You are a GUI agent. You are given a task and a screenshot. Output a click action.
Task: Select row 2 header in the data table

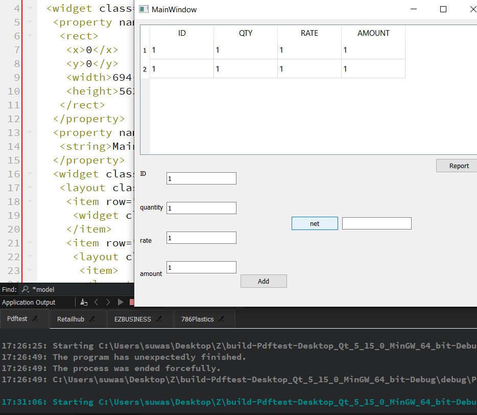pos(144,68)
